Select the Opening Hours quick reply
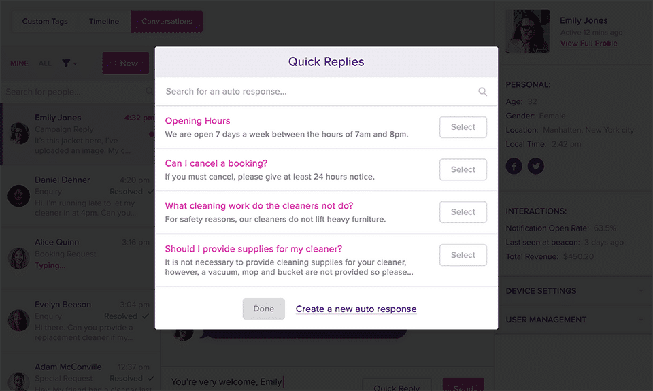The width and height of the screenshot is (653, 391). pos(463,127)
